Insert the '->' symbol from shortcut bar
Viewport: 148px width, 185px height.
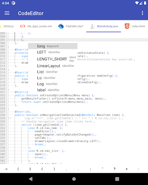pyautogui.click(x=6, y=169)
